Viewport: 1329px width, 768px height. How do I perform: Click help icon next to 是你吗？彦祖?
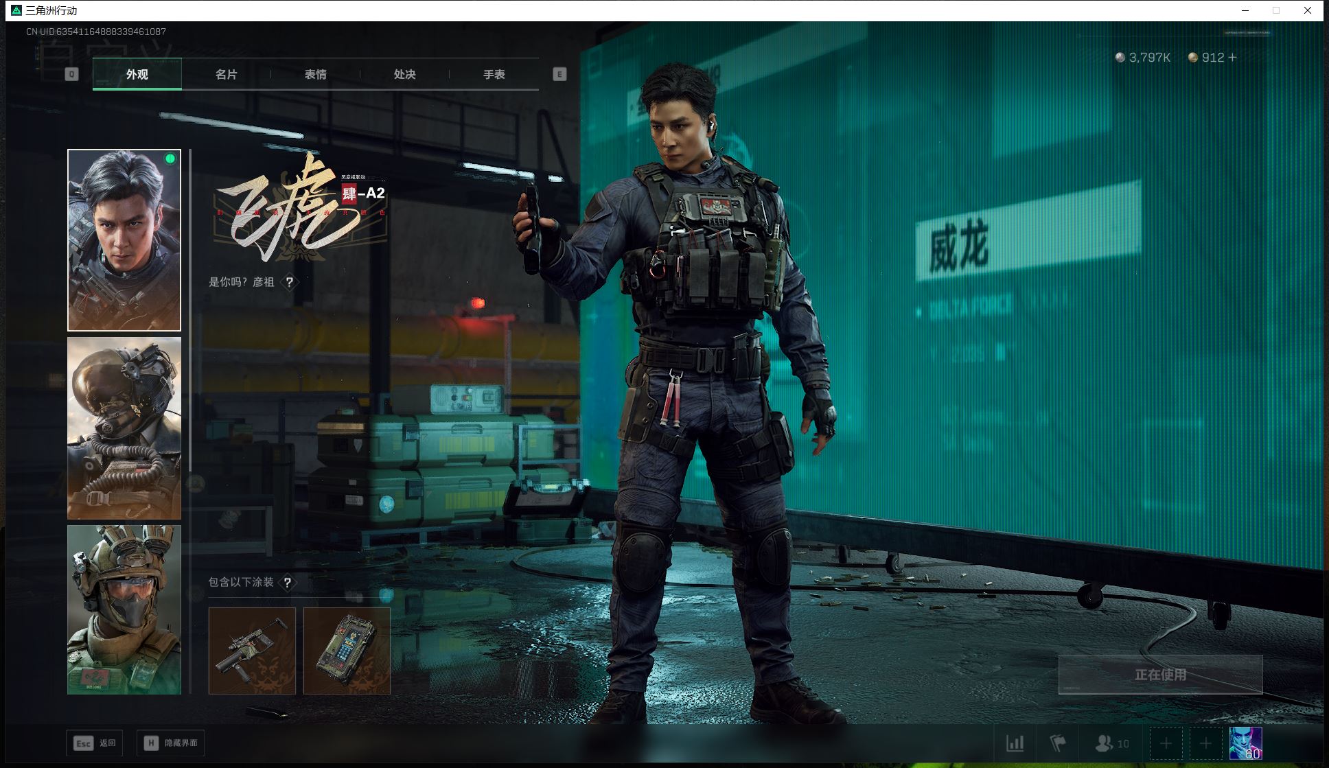[290, 282]
